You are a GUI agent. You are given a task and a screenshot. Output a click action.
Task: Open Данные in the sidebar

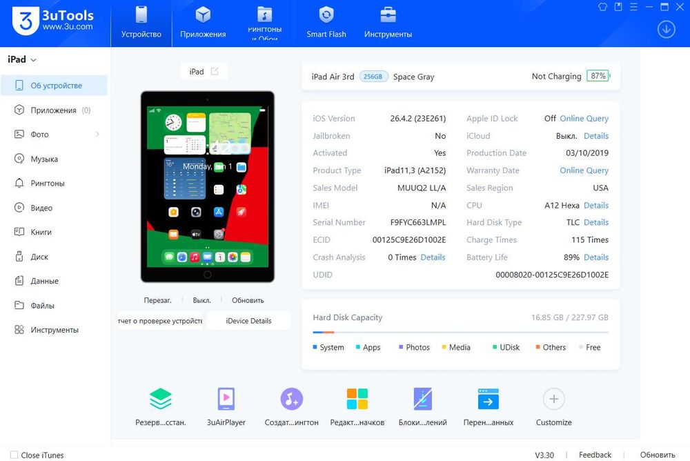point(54,281)
